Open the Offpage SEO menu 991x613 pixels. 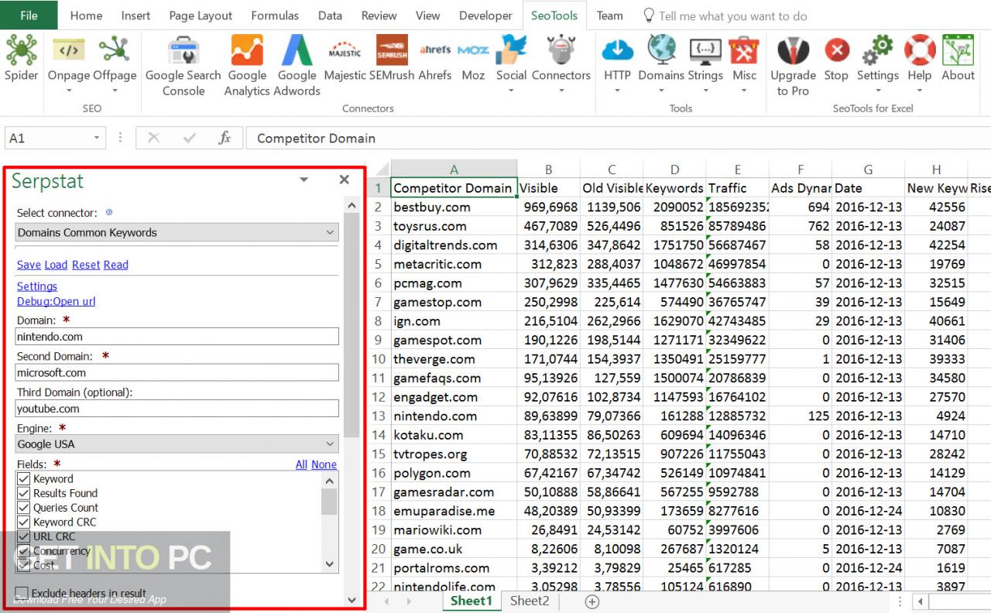click(x=115, y=64)
